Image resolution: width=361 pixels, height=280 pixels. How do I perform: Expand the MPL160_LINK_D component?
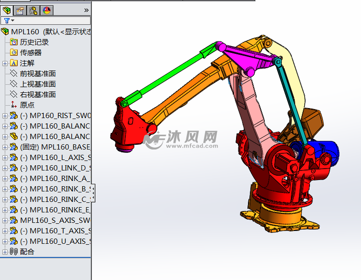5,168
